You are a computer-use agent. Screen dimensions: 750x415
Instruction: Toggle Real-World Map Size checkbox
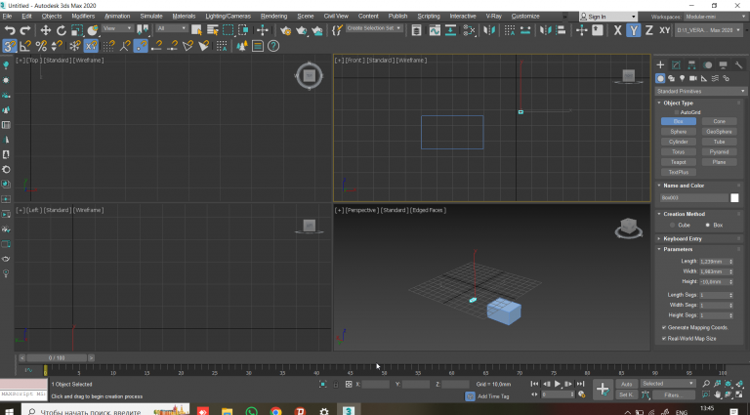tap(664, 339)
